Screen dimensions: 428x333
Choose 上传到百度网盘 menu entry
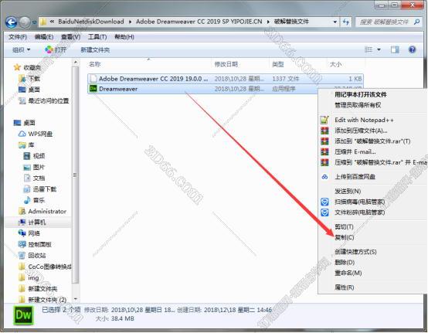coord(355,177)
